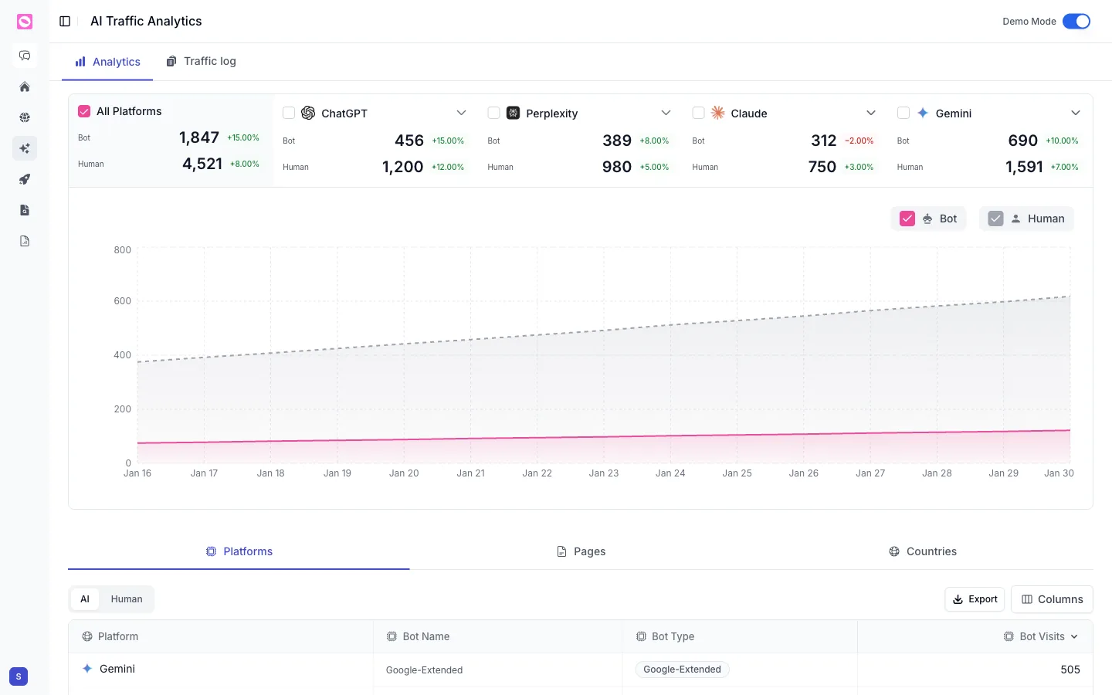Select the Countries tab
Image resolution: width=1112 pixels, height=695 pixels.
pos(922,551)
